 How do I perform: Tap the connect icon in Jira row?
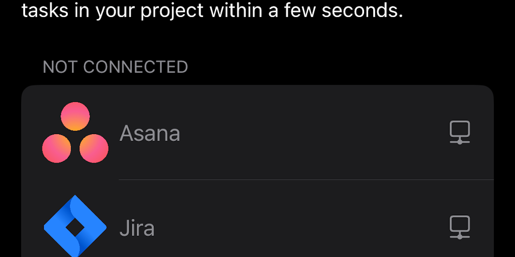pyautogui.click(x=459, y=227)
